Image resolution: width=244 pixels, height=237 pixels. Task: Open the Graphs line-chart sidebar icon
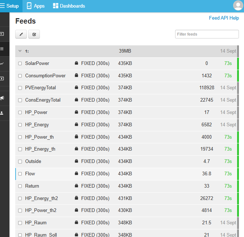click(2, 64)
